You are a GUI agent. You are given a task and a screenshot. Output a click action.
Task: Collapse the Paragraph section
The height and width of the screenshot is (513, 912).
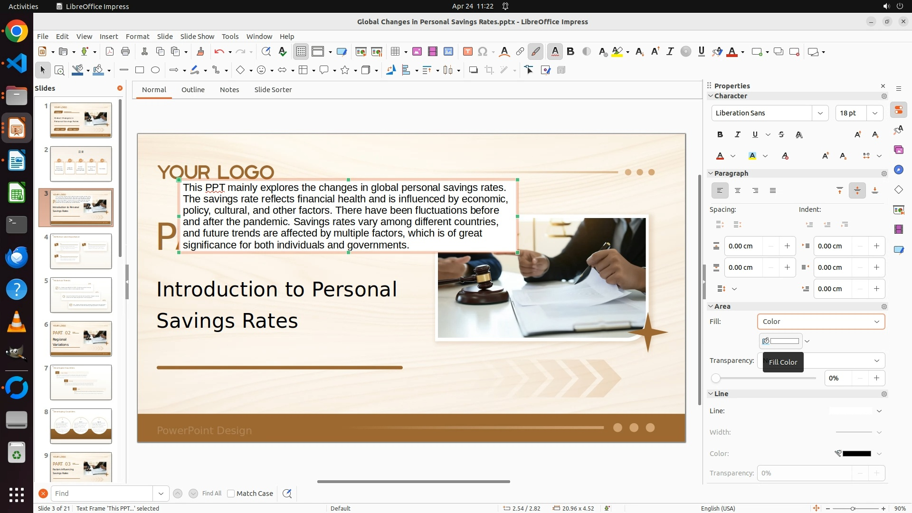[x=711, y=173]
